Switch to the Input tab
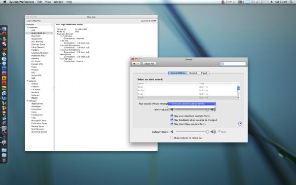 point(204,73)
